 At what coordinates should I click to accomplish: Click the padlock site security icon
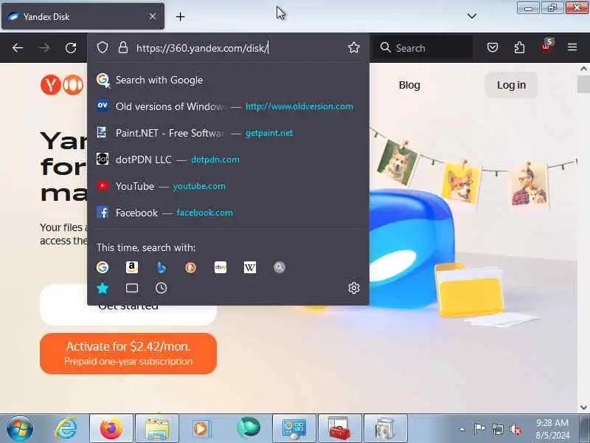pyautogui.click(x=123, y=47)
